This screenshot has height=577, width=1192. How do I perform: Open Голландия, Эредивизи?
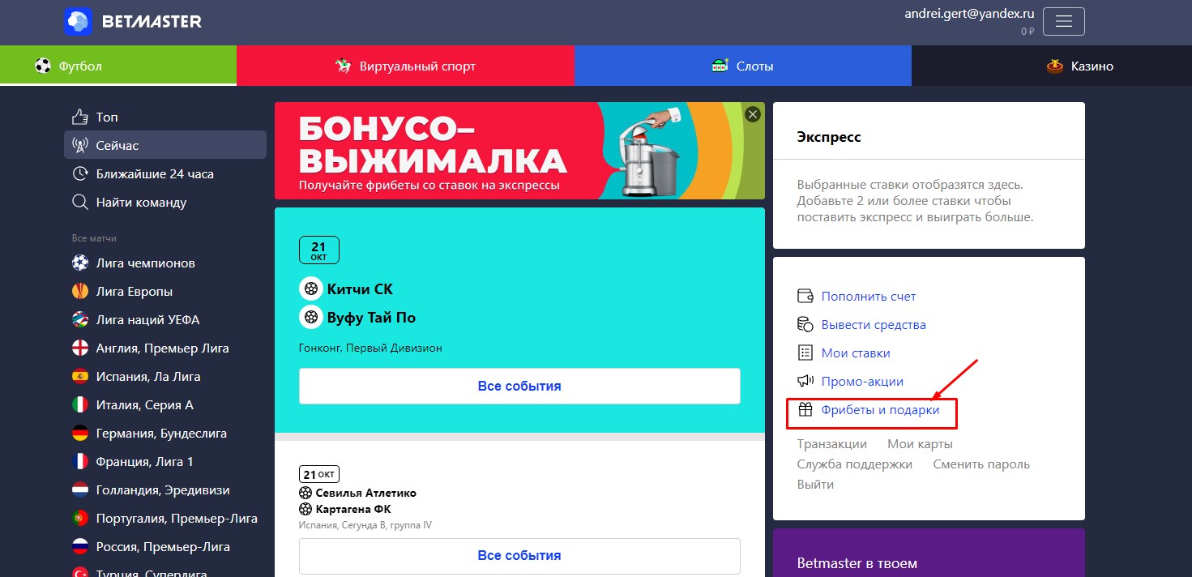(x=165, y=490)
